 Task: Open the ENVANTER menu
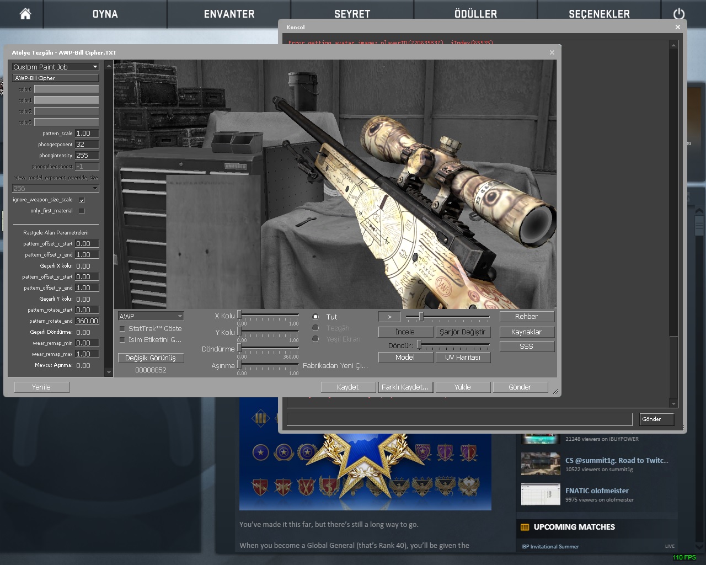229,14
